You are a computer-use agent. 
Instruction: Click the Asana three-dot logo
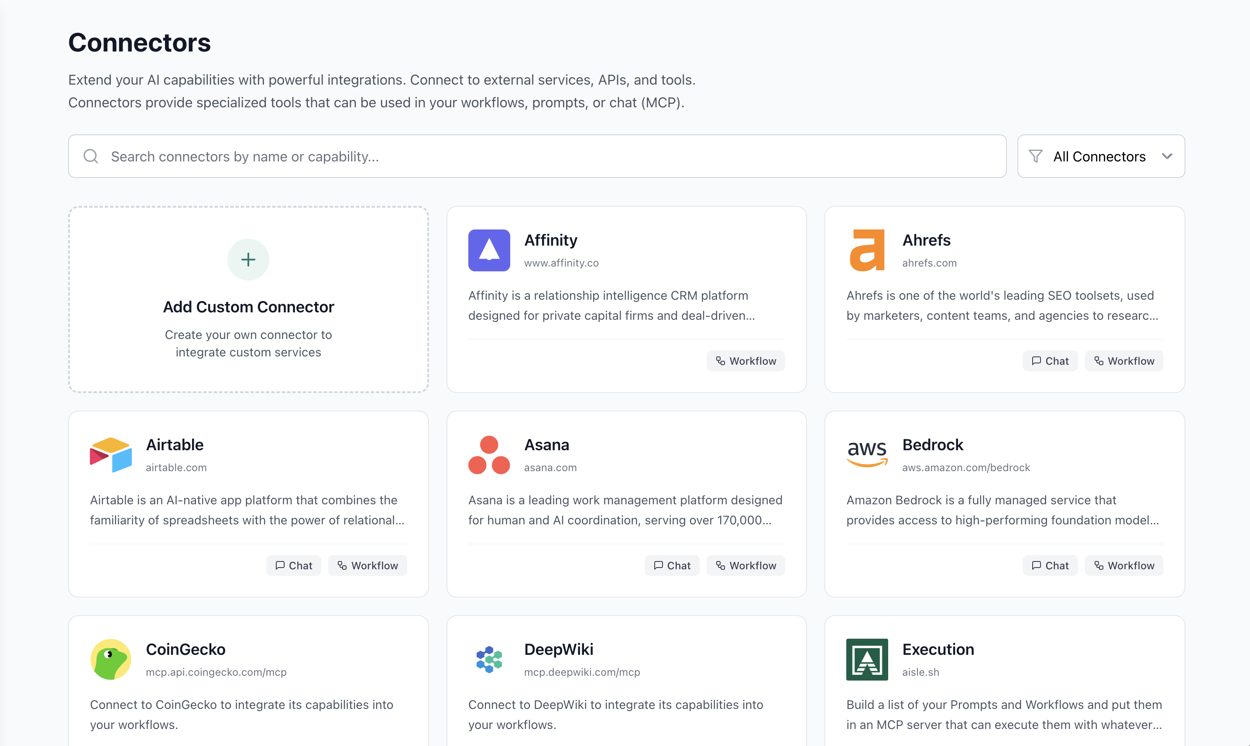click(489, 455)
